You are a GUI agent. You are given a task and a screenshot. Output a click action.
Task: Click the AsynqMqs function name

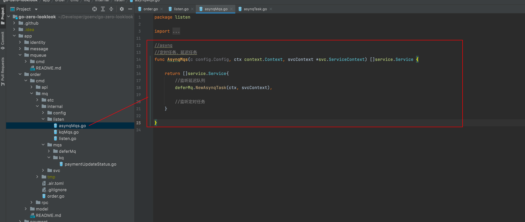point(177,59)
